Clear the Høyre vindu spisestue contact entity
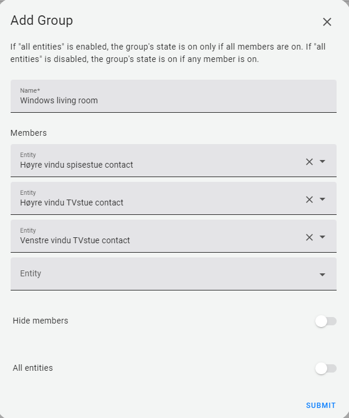This screenshot has width=349, height=418. [309, 162]
